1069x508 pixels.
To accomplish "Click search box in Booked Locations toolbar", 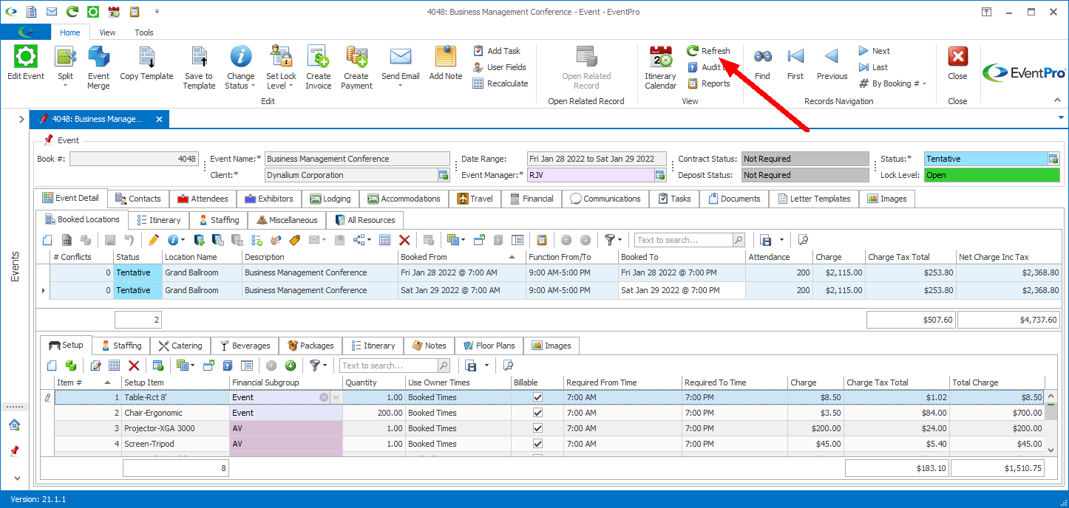I will [x=684, y=240].
